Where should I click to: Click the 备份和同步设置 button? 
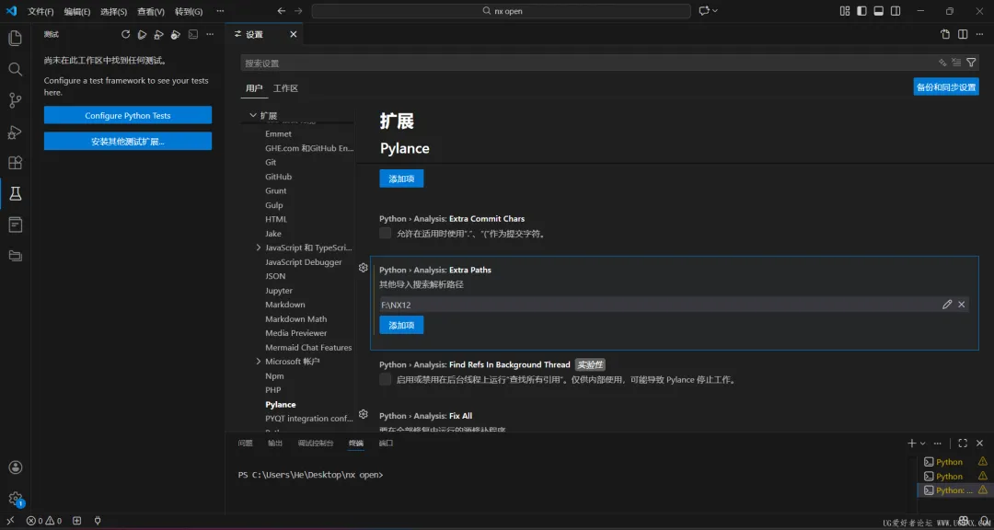(946, 86)
